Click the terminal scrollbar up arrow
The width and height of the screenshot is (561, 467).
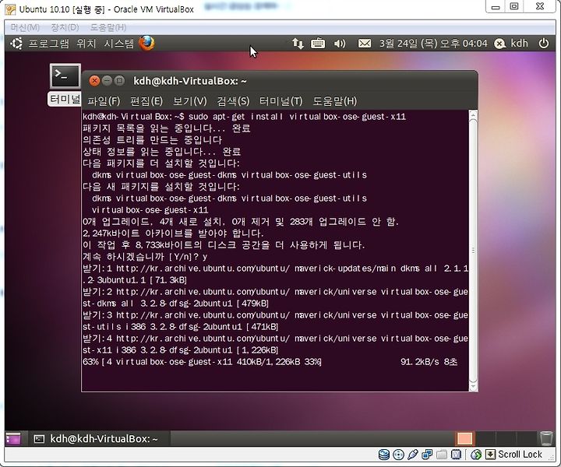(x=473, y=114)
